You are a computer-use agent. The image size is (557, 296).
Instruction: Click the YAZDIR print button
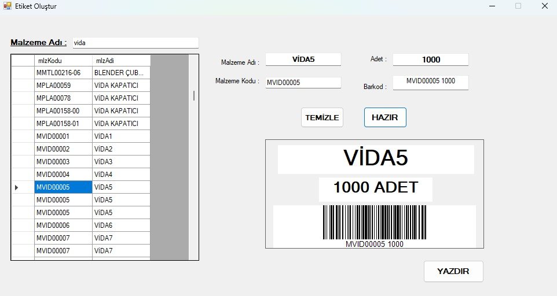click(x=453, y=271)
